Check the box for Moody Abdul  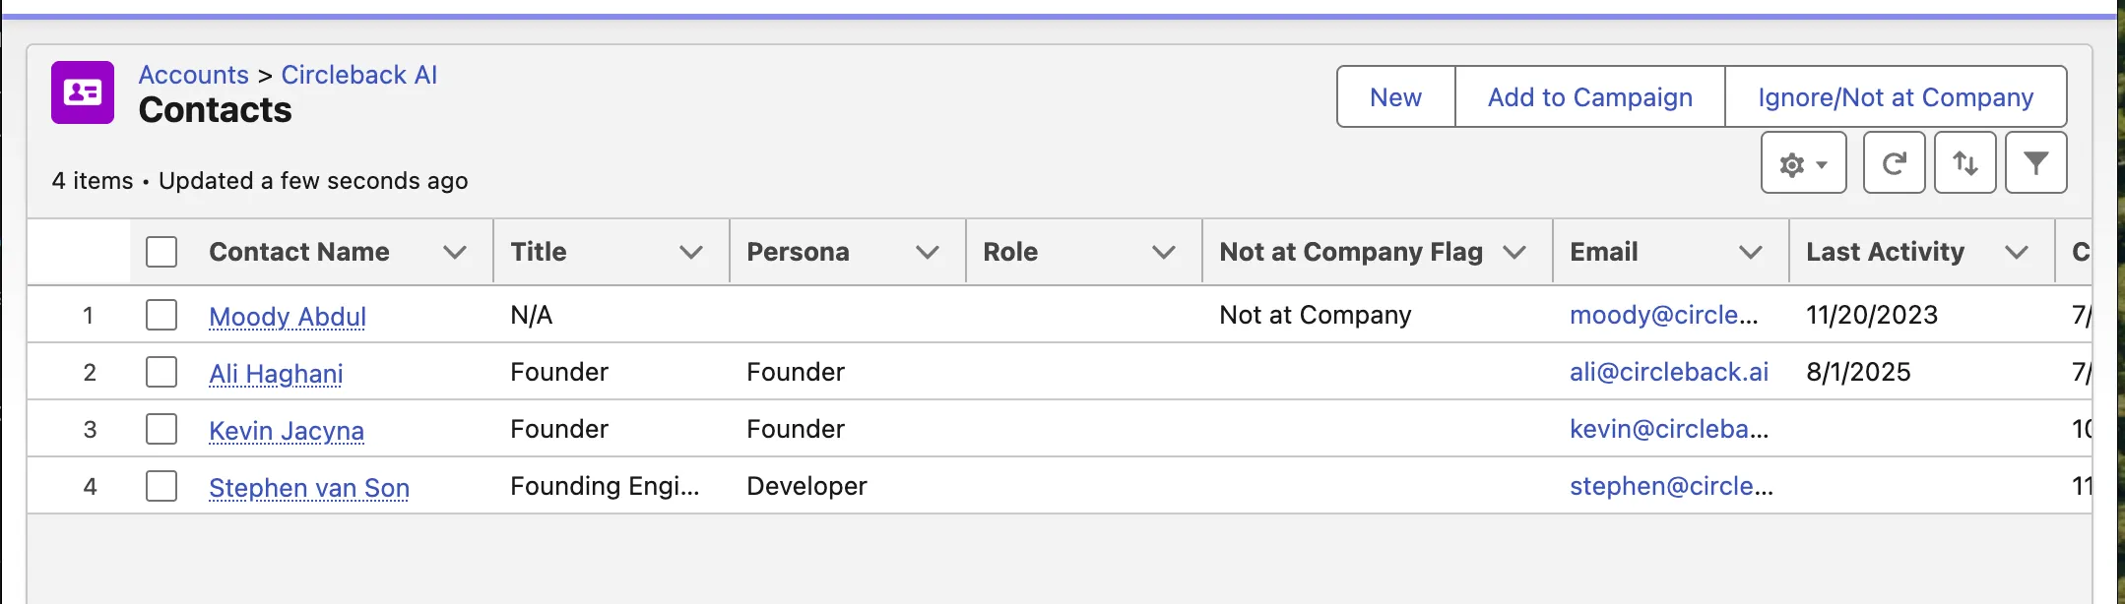(x=161, y=315)
